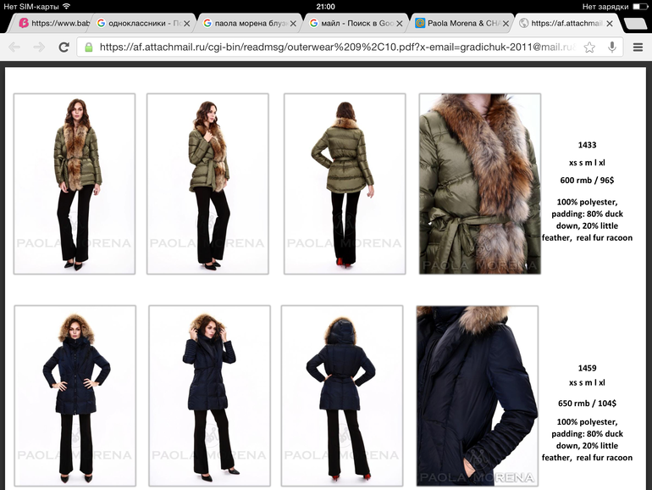Close the одноклассники tab
This screenshot has width=652, height=490.
pyautogui.click(x=188, y=24)
